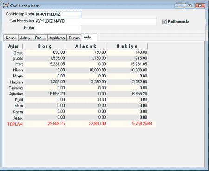
Task: Minimize the Cari Hesap Kartı window
Action: [x=179, y=6]
